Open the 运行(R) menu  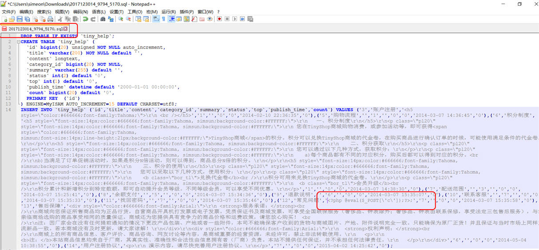tap(168, 12)
